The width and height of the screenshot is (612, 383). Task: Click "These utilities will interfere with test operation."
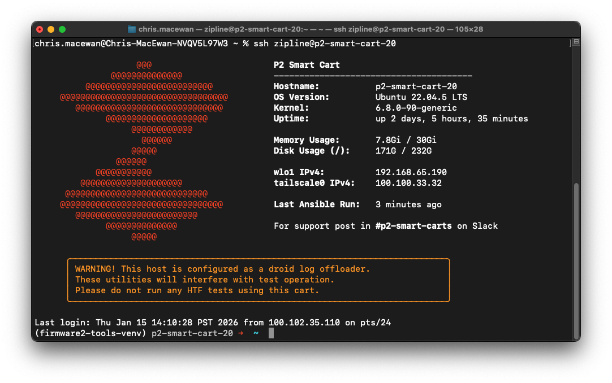[205, 280]
